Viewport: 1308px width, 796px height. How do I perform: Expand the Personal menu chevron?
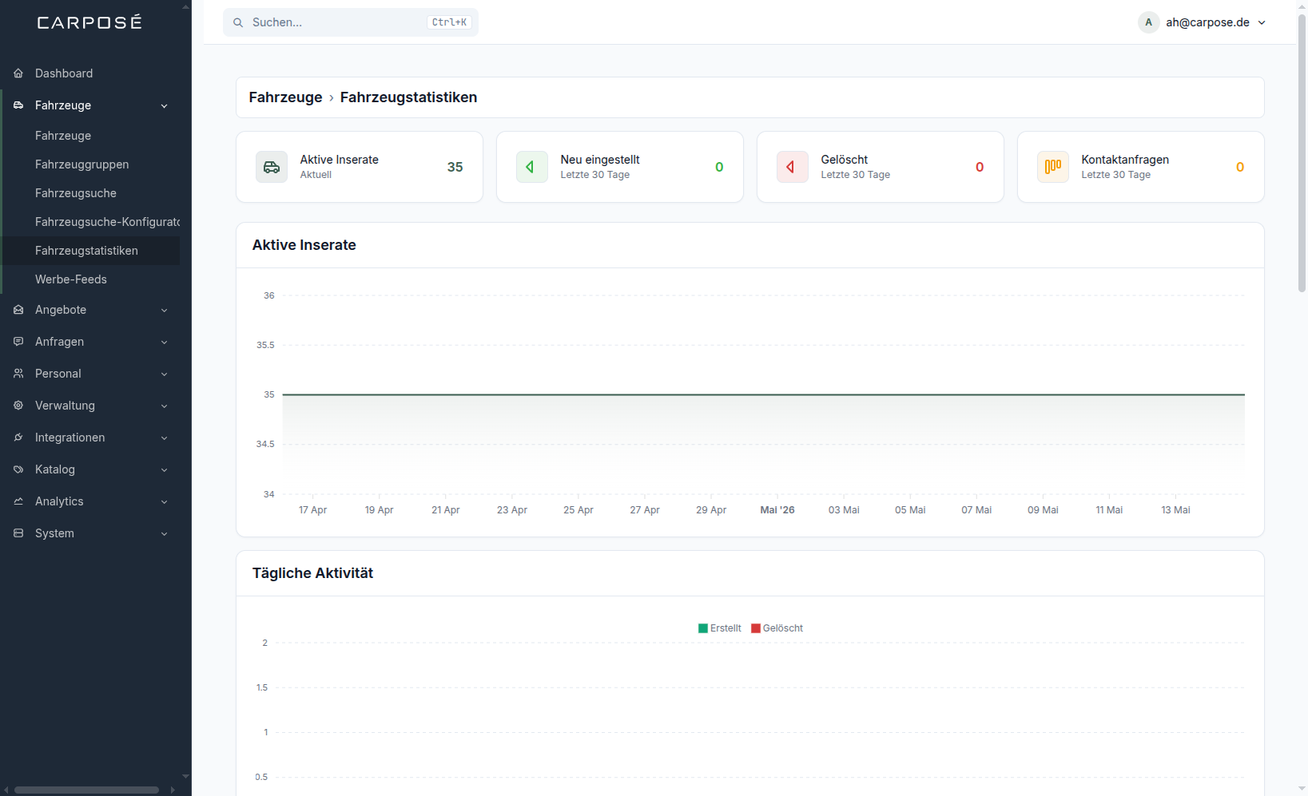point(165,374)
